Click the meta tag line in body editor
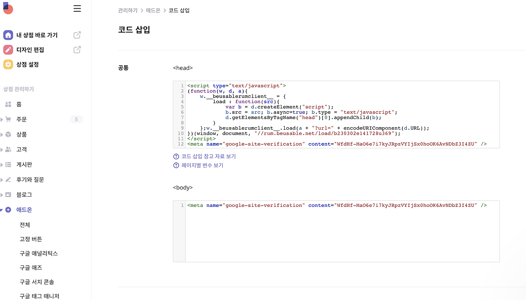 pyautogui.click(x=337, y=205)
